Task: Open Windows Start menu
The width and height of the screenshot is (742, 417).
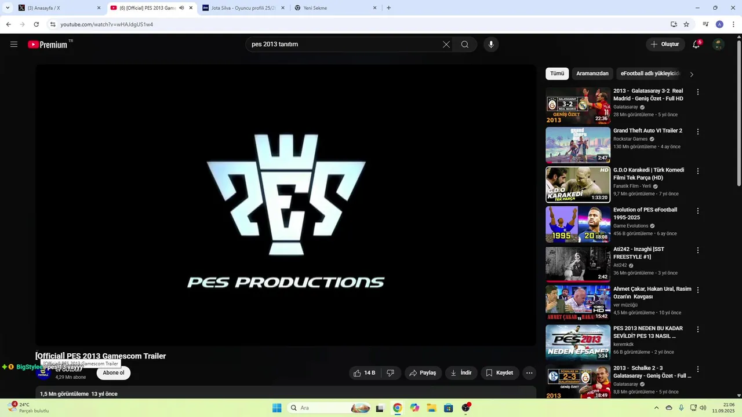Action: (277, 408)
